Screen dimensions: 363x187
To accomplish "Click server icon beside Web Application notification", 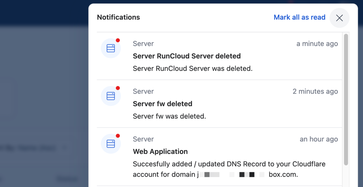I will click(x=111, y=144).
